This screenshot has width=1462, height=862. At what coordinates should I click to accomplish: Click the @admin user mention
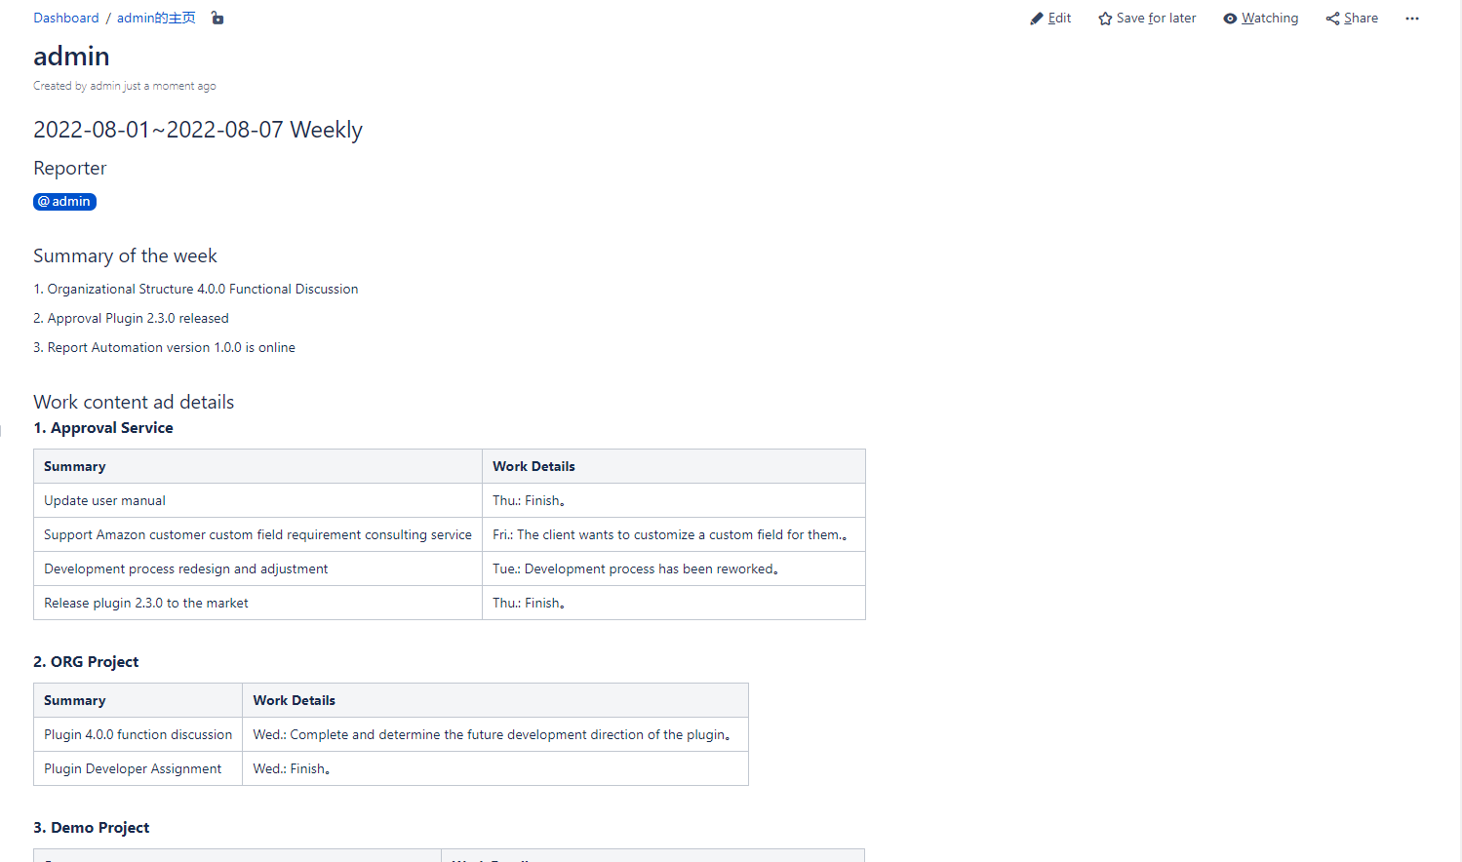tap(64, 202)
